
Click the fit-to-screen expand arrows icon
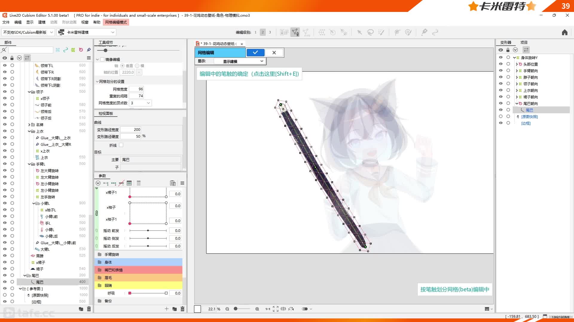tap(275, 309)
